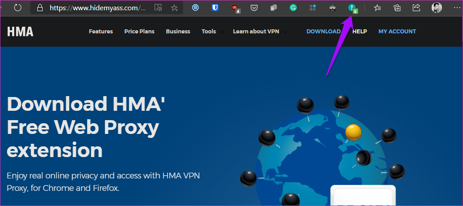Open the user profile avatar
The height and width of the screenshot is (206, 463).
(436, 8)
